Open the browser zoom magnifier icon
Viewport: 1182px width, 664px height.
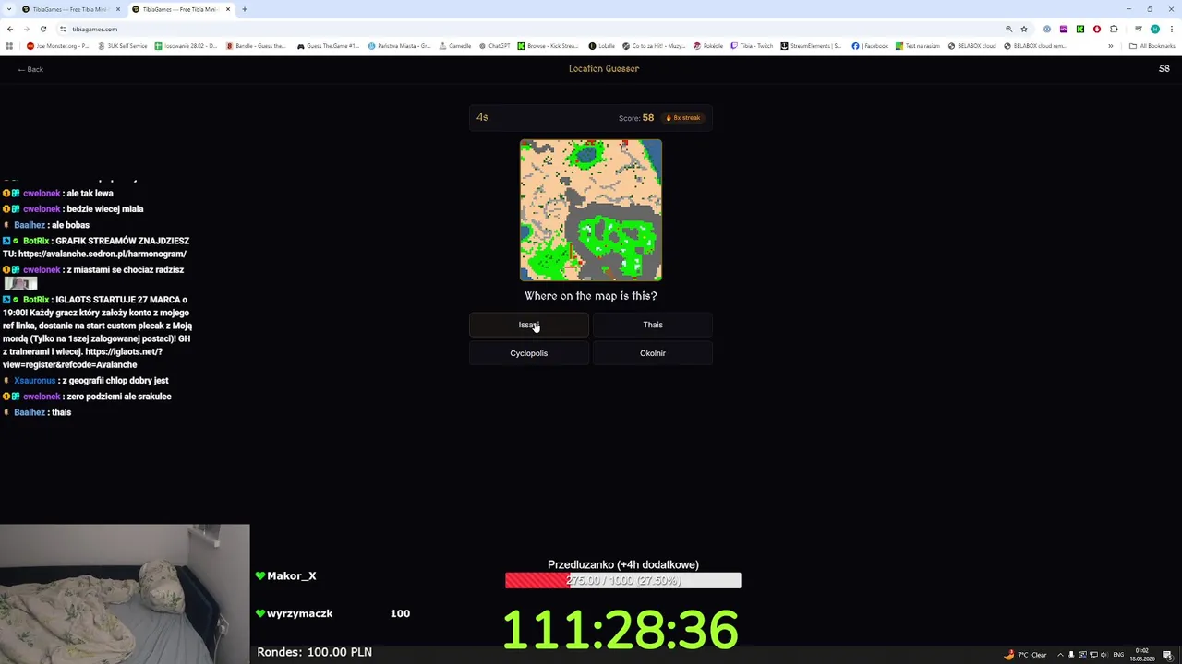tap(1008, 29)
